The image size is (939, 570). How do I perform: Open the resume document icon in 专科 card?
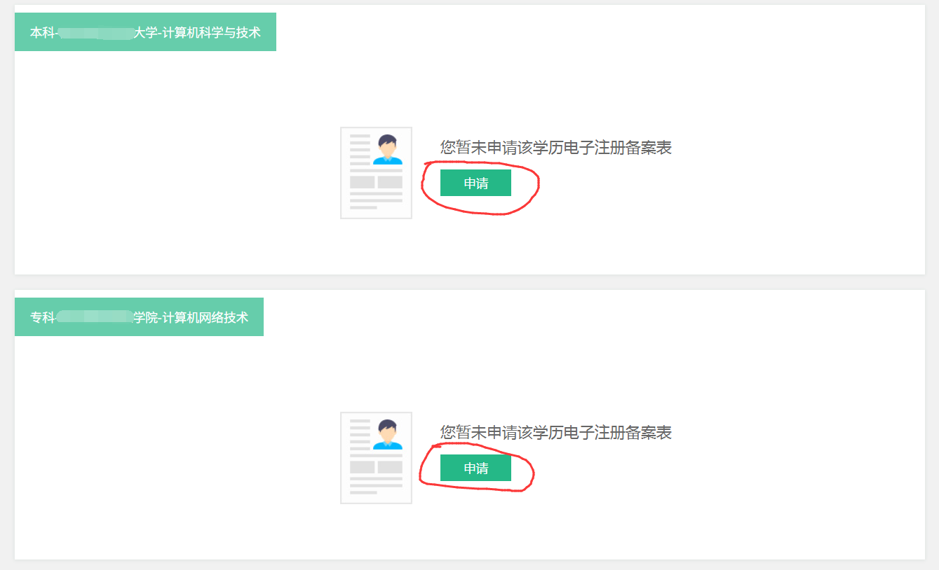pos(377,458)
